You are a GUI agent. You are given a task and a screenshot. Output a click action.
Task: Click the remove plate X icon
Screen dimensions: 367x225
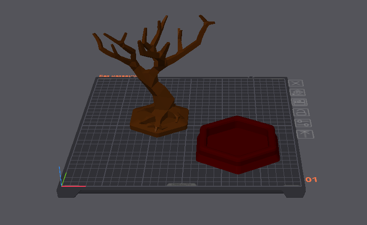(296, 83)
